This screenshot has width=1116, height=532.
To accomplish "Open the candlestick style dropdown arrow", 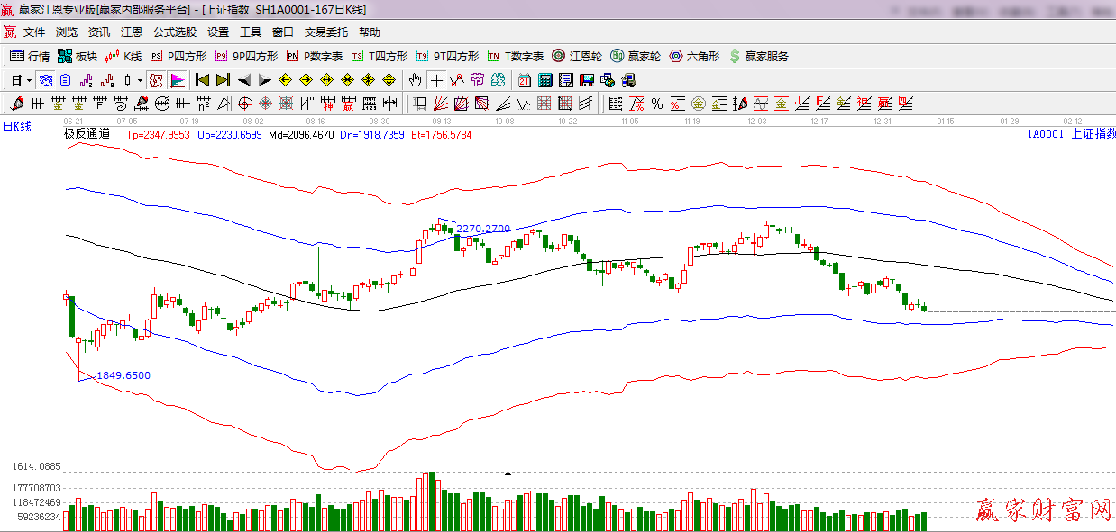I will tap(140, 80).
